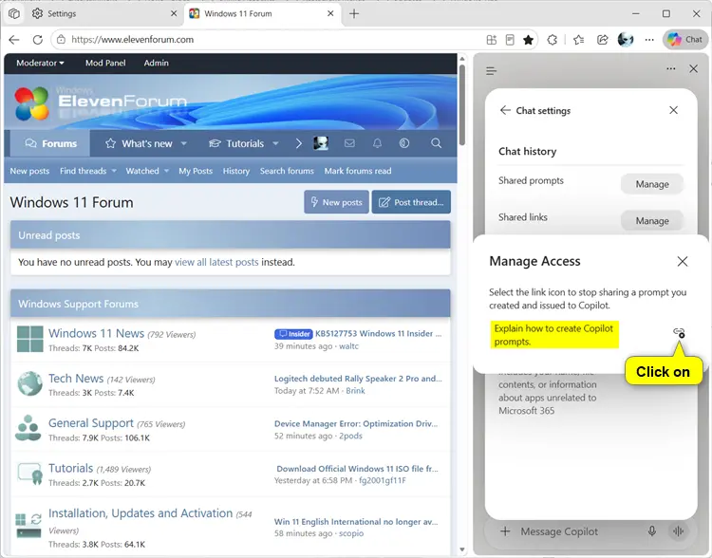The image size is (712, 558).
Task: Click the favorites star in the address bar
Action: [x=528, y=40]
